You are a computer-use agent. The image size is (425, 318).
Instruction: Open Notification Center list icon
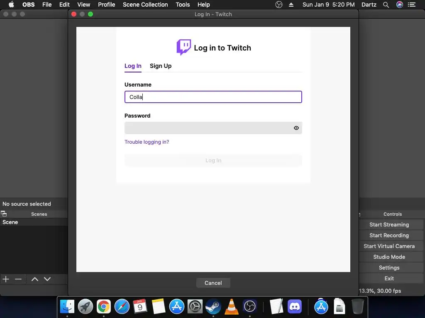coord(412,5)
